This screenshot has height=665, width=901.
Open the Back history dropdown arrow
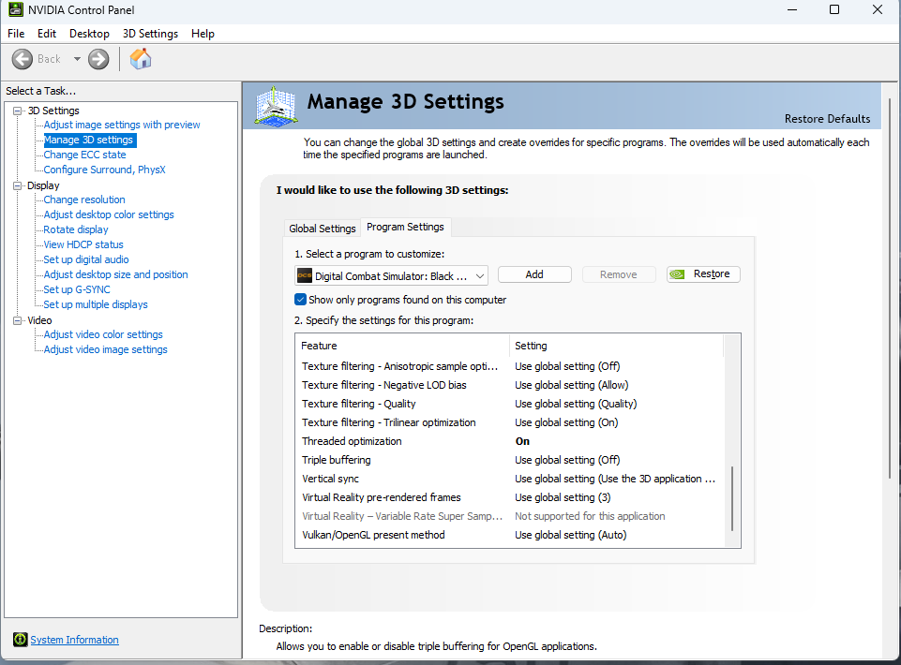[77, 59]
